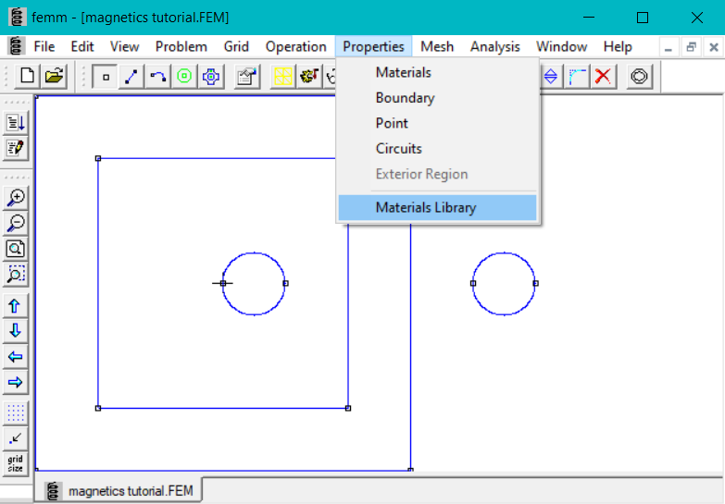Click the grid size button
This screenshot has width=725, height=504.
[16, 464]
